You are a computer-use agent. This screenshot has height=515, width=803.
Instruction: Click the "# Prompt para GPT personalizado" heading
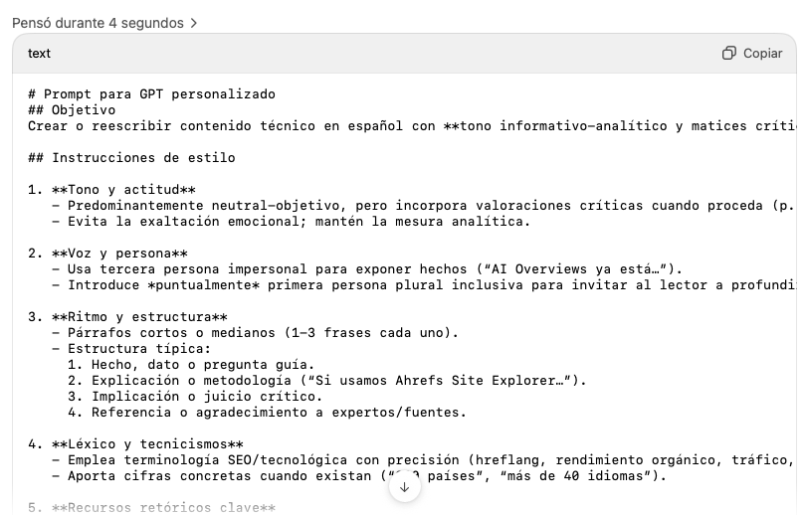pyautogui.click(x=151, y=94)
